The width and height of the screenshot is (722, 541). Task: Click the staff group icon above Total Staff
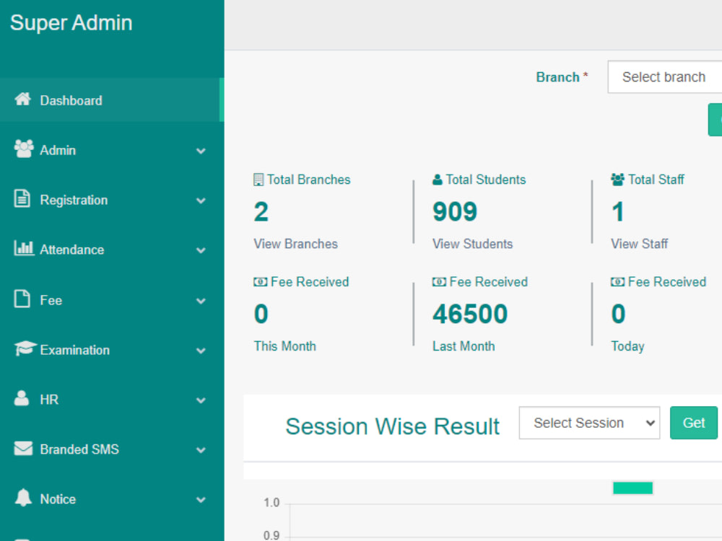click(617, 180)
